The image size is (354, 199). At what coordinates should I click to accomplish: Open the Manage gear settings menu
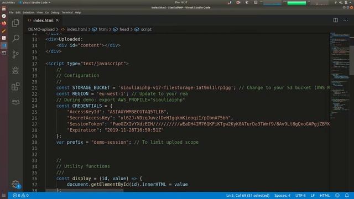point(15,184)
